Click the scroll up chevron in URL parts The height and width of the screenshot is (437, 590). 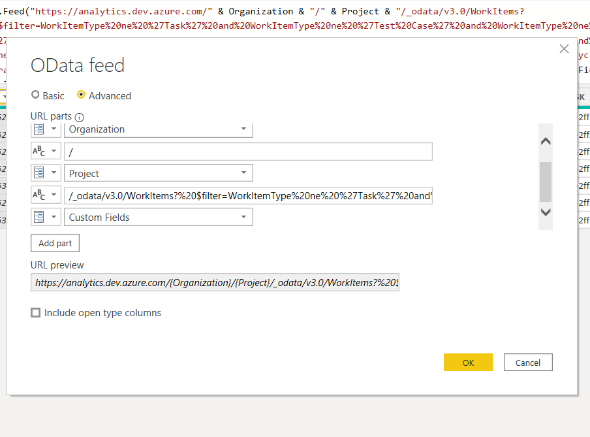tap(546, 141)
